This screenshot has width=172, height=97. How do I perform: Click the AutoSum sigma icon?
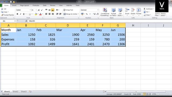tap(145, 9)
